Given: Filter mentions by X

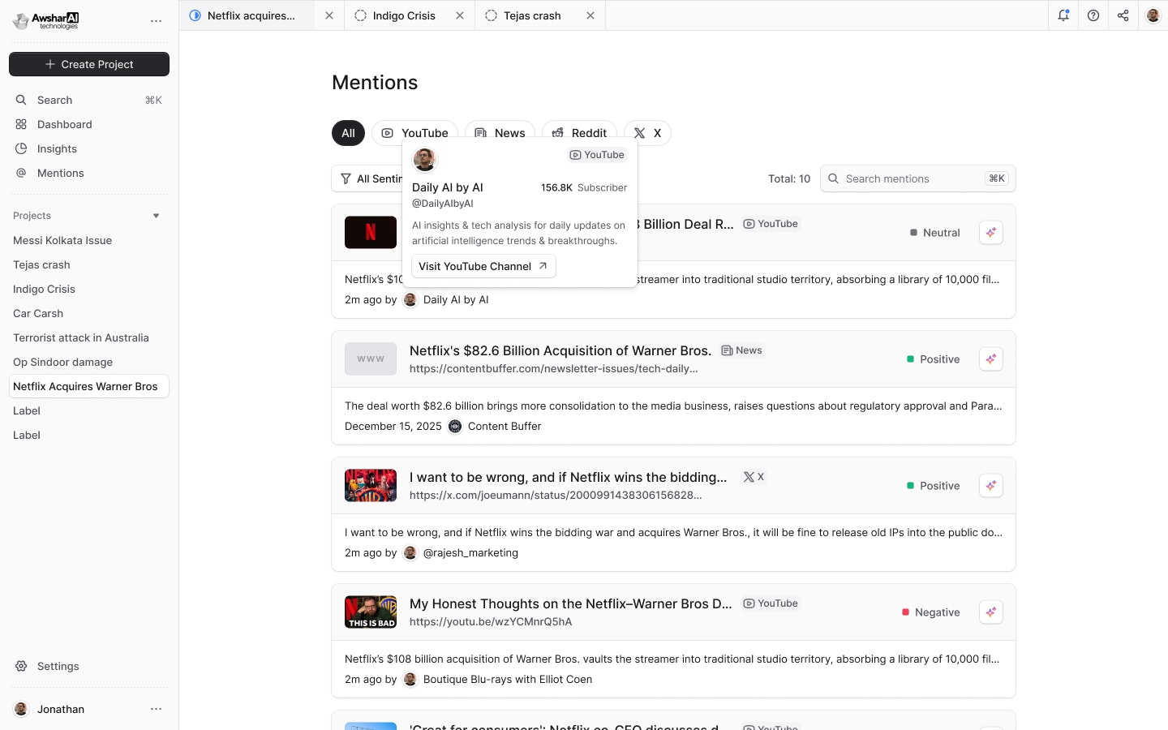Looking at the screenshot, I should tap(647, 133).
